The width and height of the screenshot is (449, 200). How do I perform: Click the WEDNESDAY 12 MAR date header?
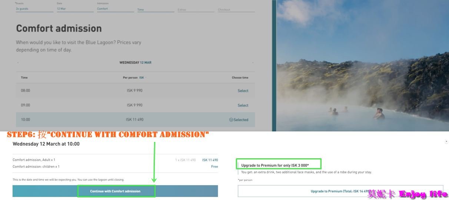tap(135, 63)
